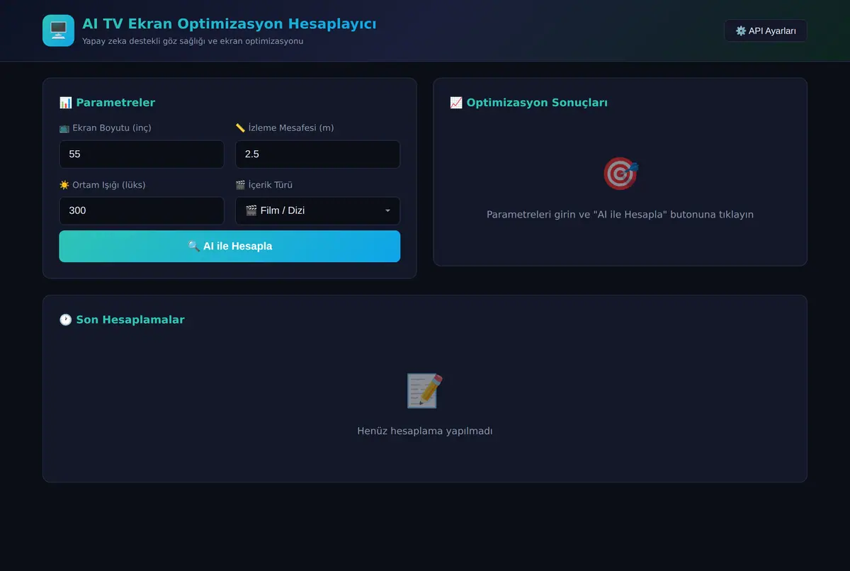
Task: Click the AI ile Hesapla button
Action: tap(229, 246)
